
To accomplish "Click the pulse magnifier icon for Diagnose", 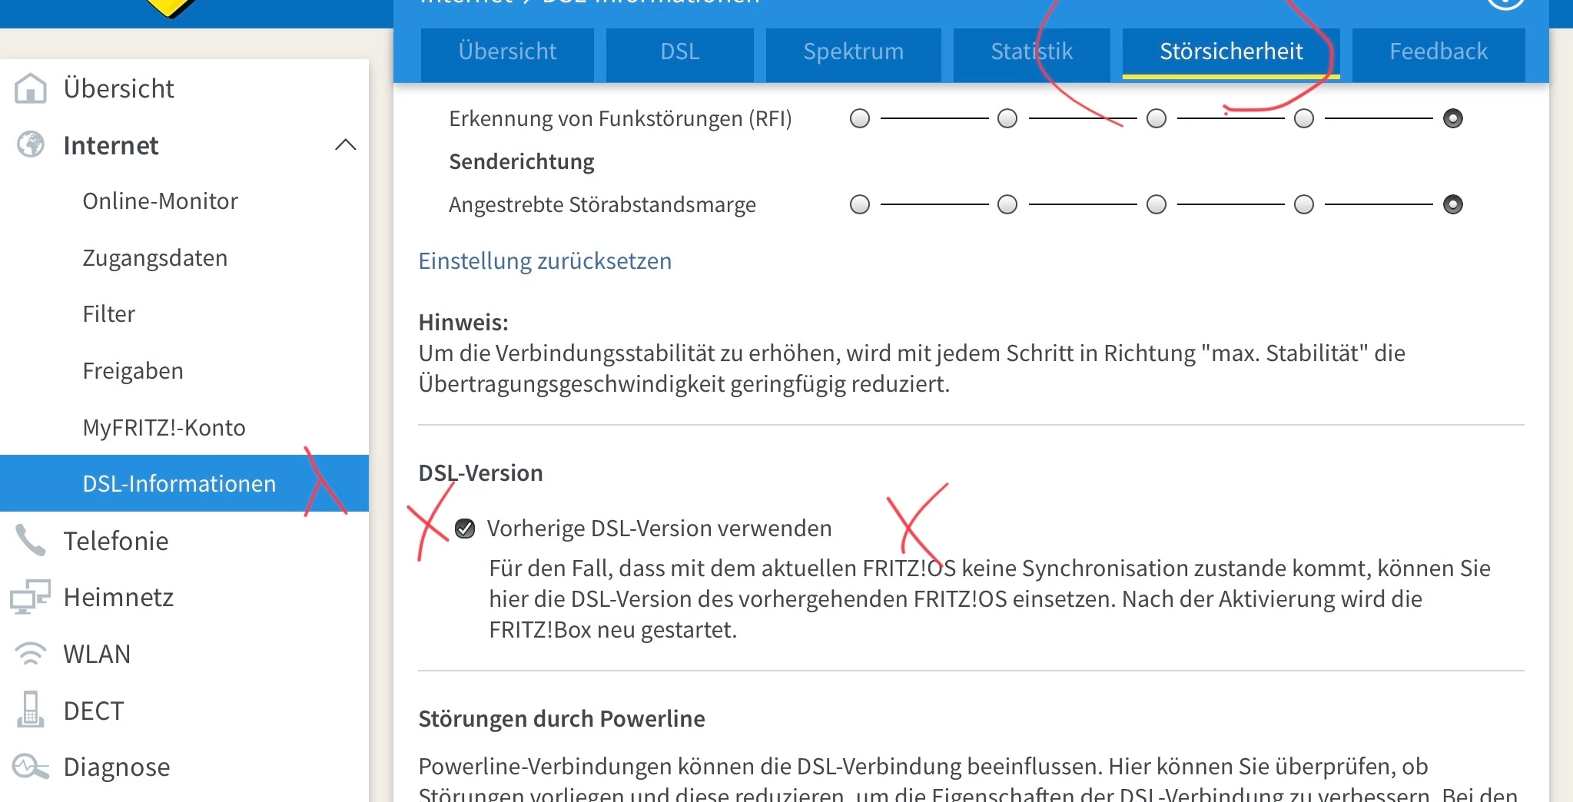I will (31, 766).
